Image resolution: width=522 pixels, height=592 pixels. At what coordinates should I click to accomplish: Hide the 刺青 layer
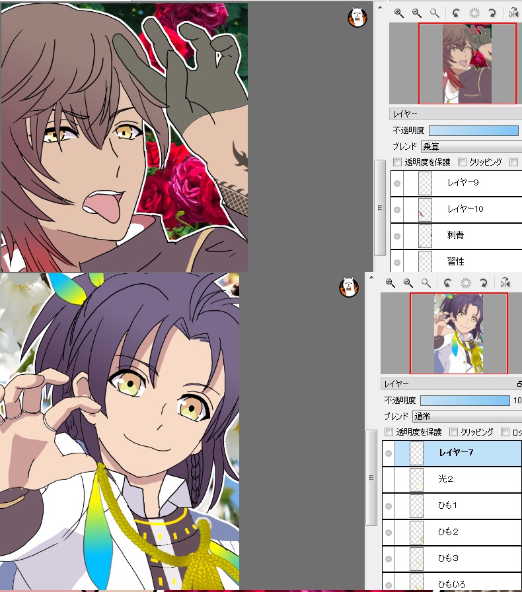[397, 236]
